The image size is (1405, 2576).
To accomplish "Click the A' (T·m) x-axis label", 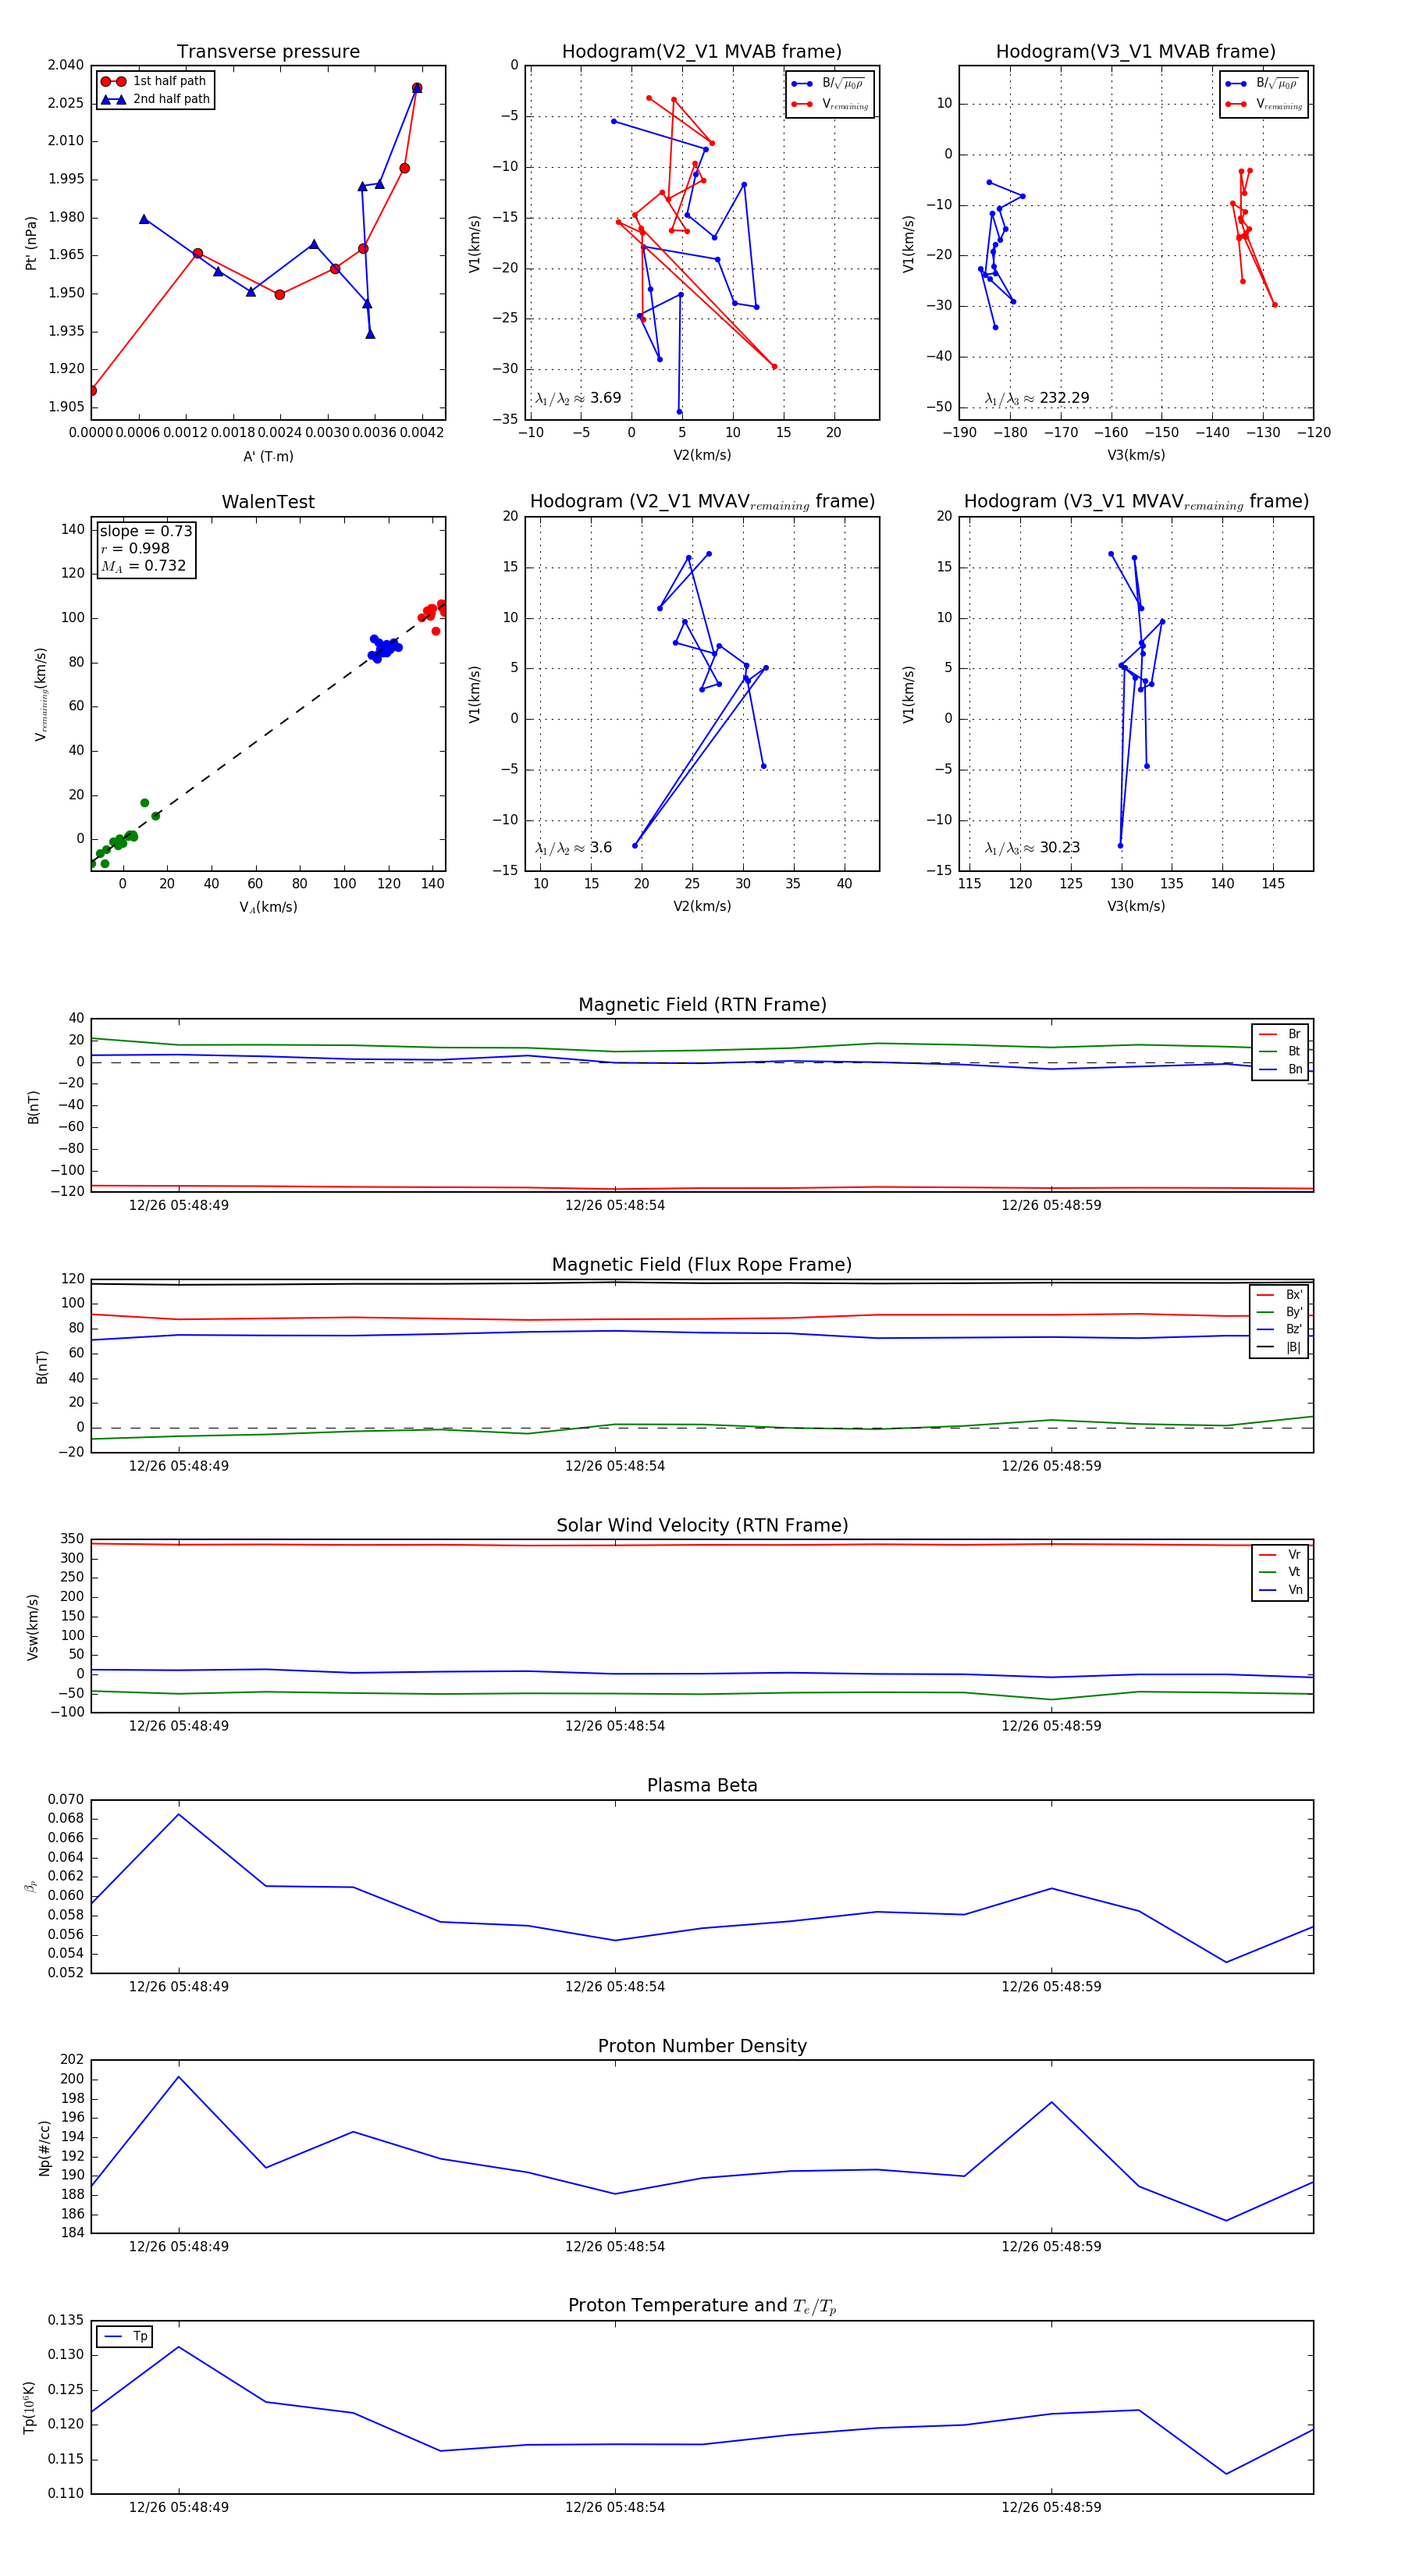I will (x=268, y=456).
